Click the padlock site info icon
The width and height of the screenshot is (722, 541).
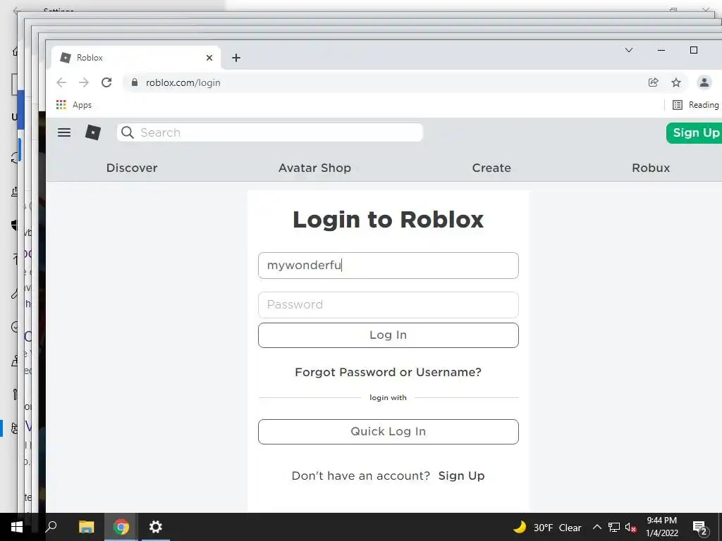tap(135, 82)
